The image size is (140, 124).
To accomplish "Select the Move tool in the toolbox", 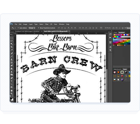I will [x=12, y=35].
